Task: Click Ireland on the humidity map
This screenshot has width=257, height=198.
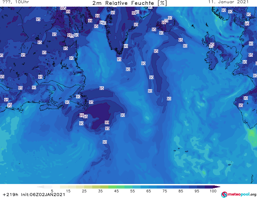Action: (212, 60)
